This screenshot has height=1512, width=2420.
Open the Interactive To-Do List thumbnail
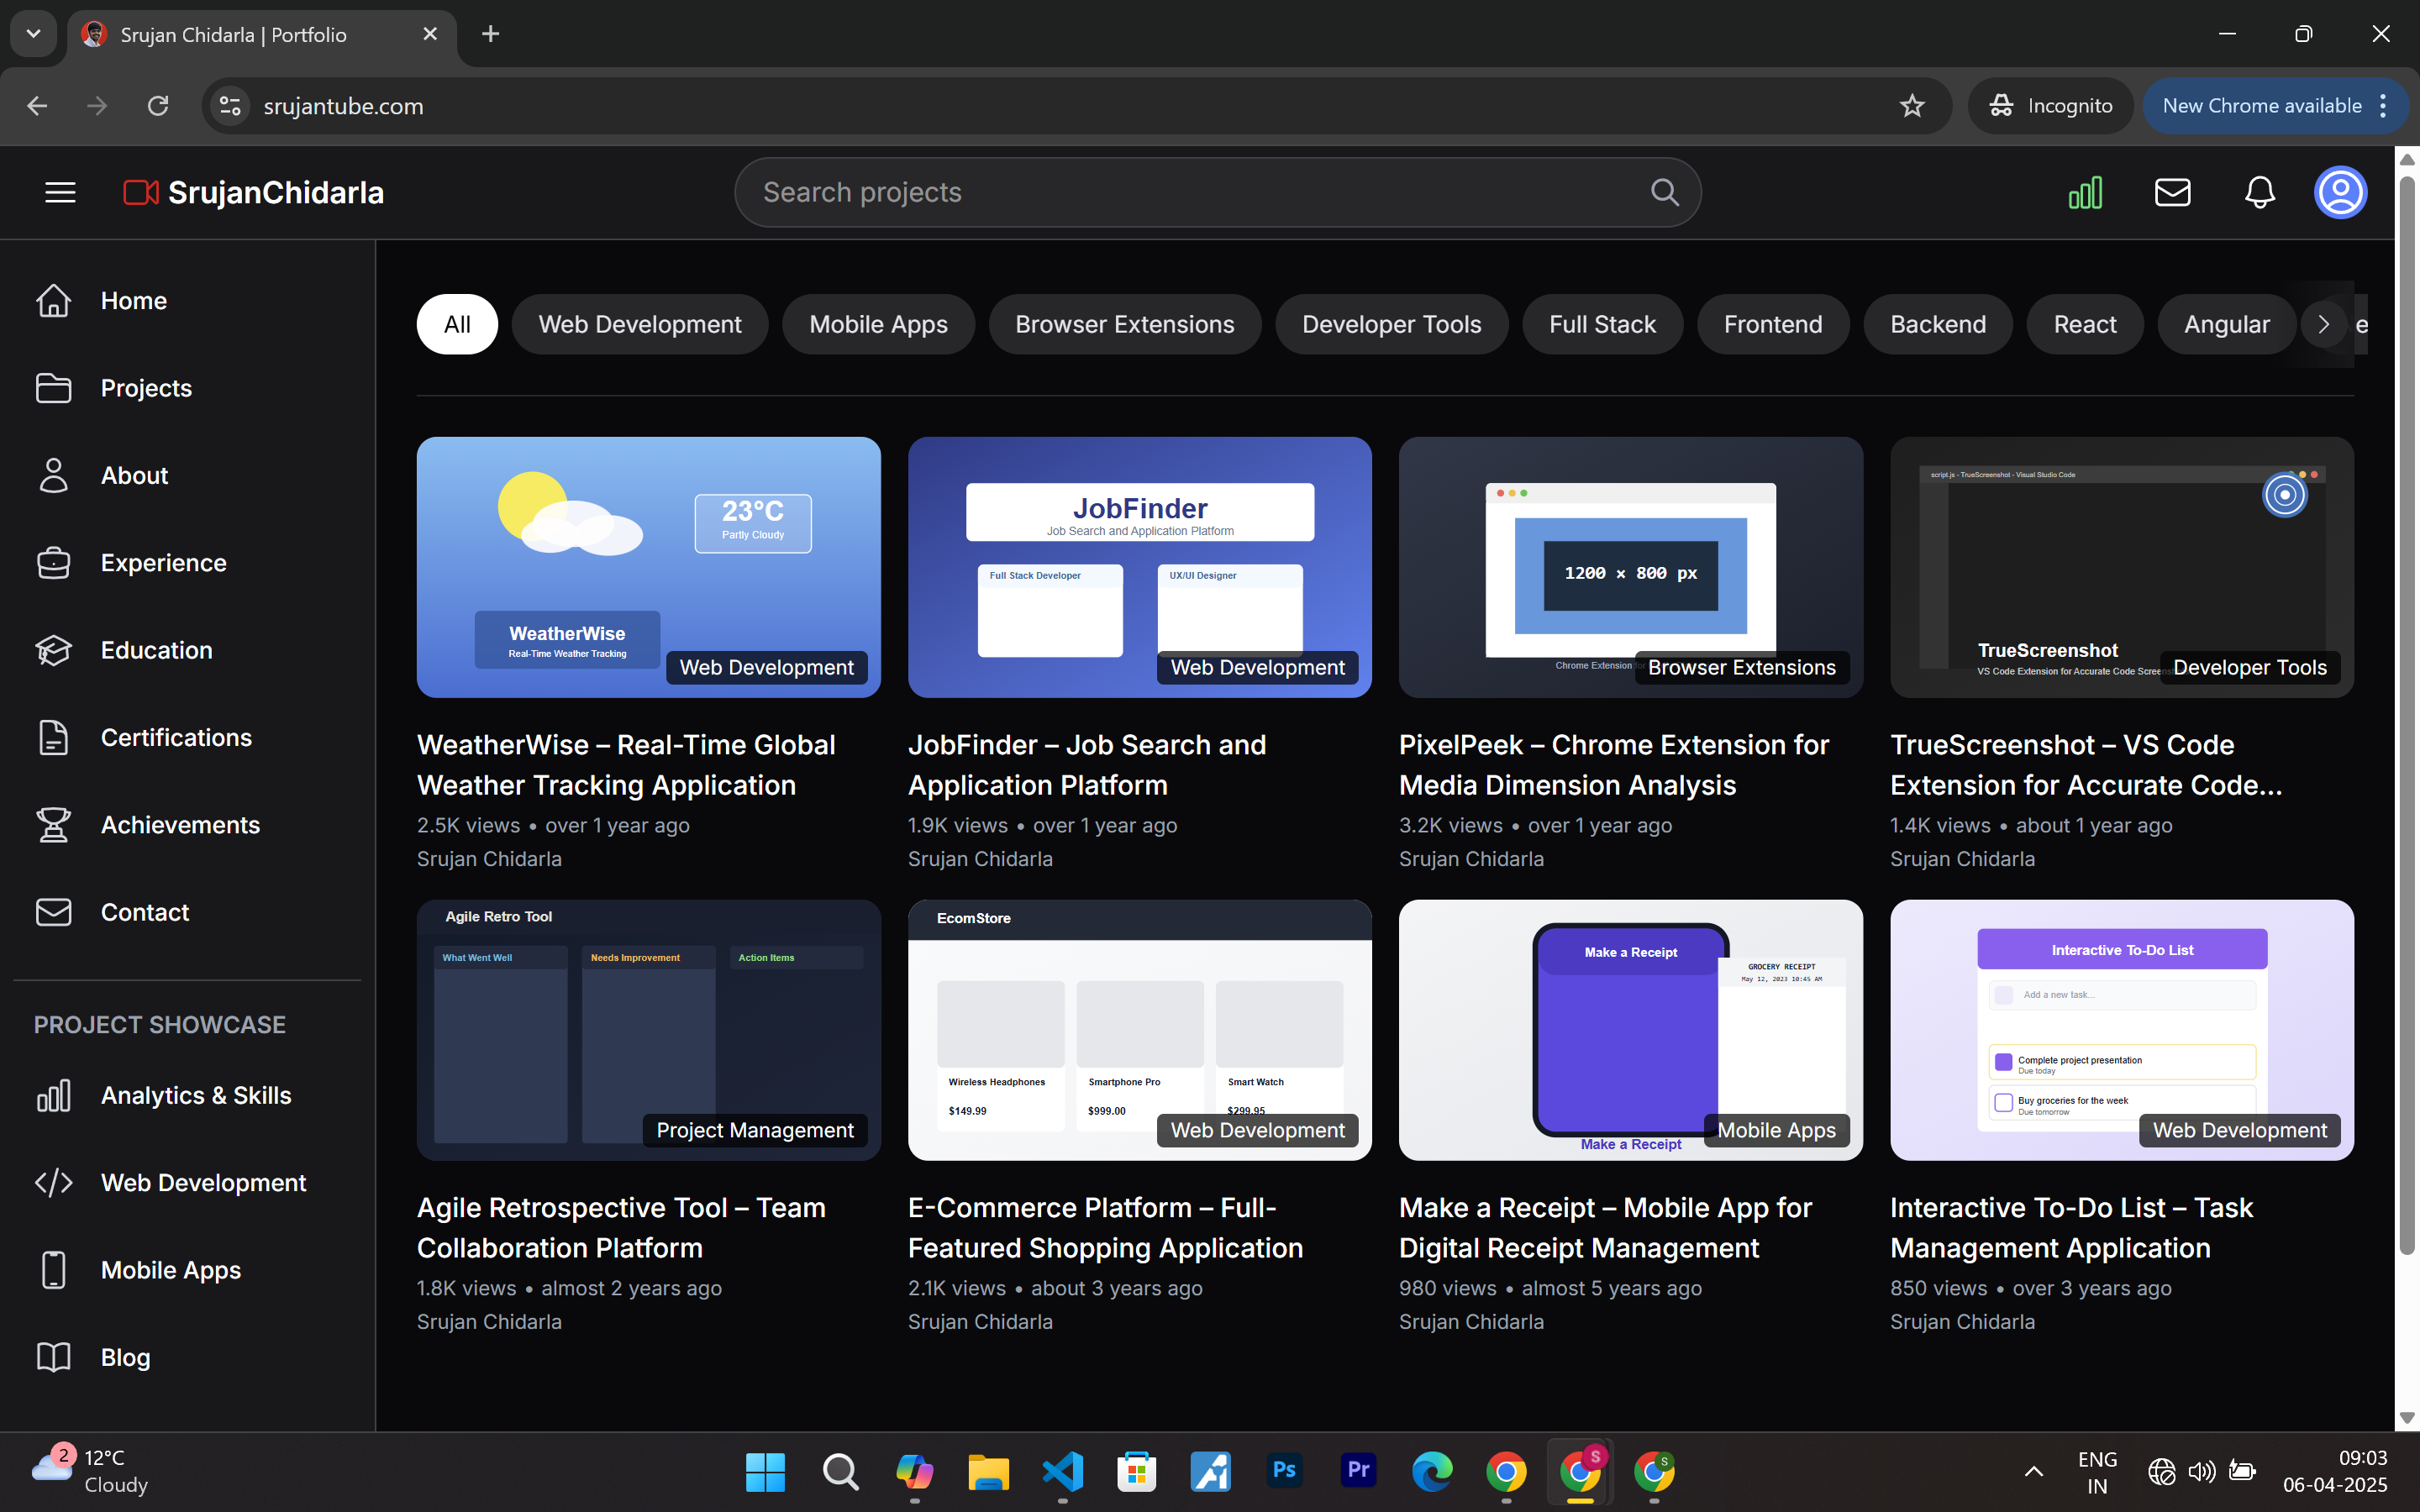[x=2121, y=1030]
